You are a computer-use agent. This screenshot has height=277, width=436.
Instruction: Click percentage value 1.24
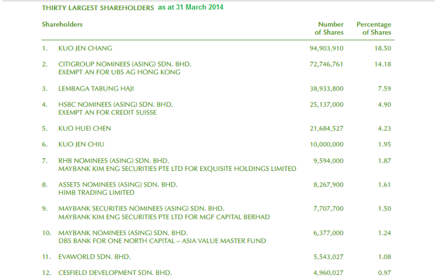coord(385,233)
